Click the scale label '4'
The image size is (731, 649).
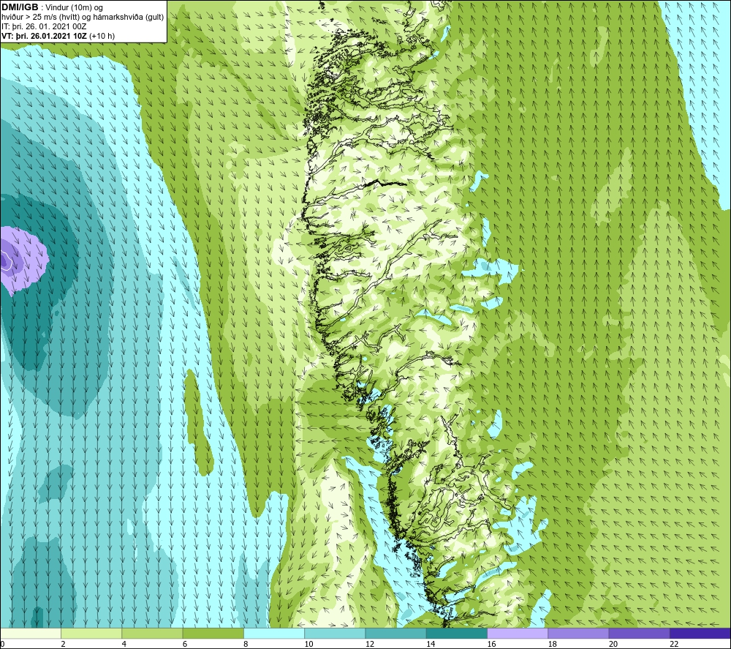pyautogui.click(x=124, y=644)
